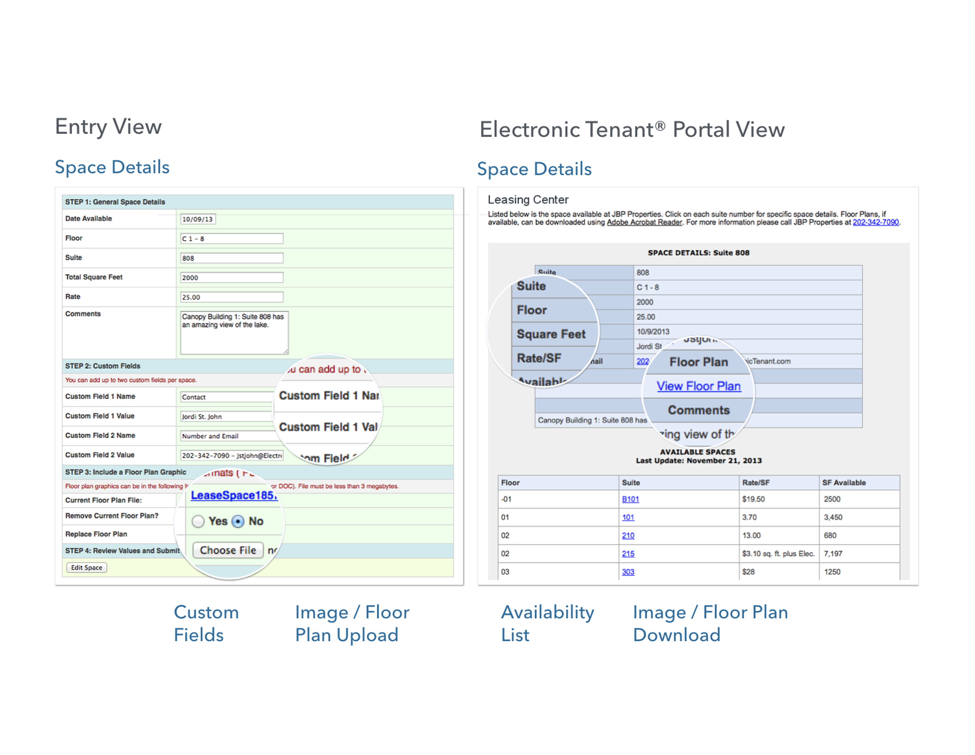Click the Custom Field 2 Value input
This screenshot has height=755, width=975.
(x=232, y=456)
